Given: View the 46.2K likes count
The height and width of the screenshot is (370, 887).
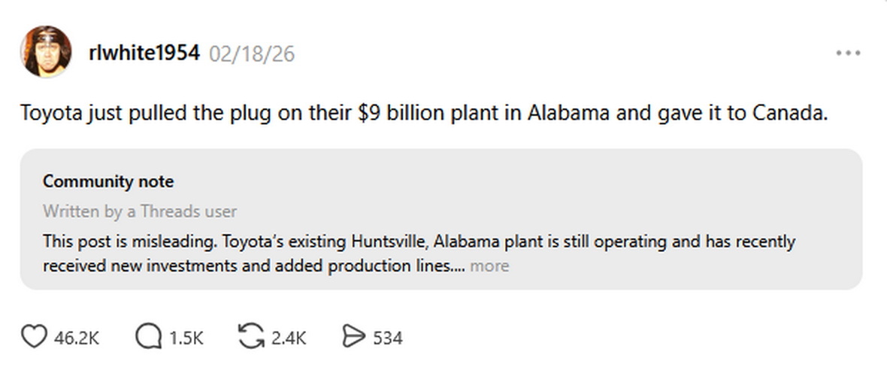Looking at the screenshot, I should point(77,338).
